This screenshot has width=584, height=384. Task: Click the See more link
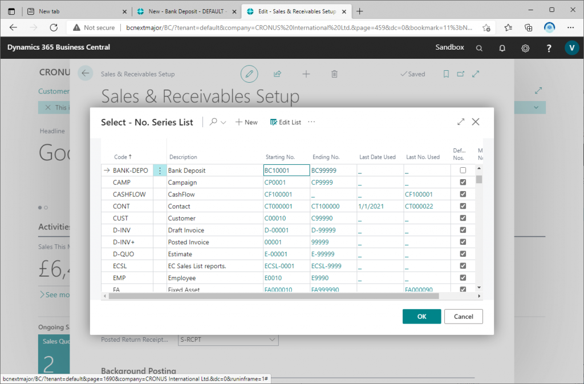[x=54, y=294]
